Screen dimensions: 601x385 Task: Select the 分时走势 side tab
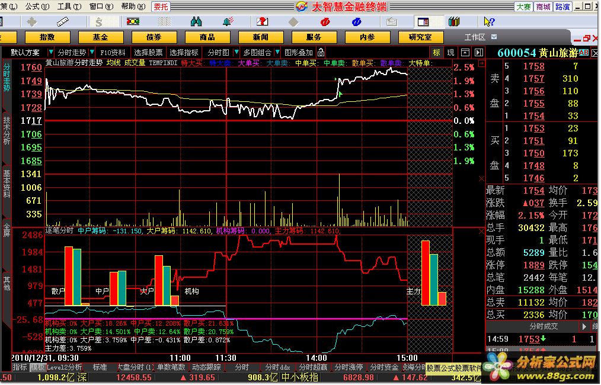click(x=7, y=77)
